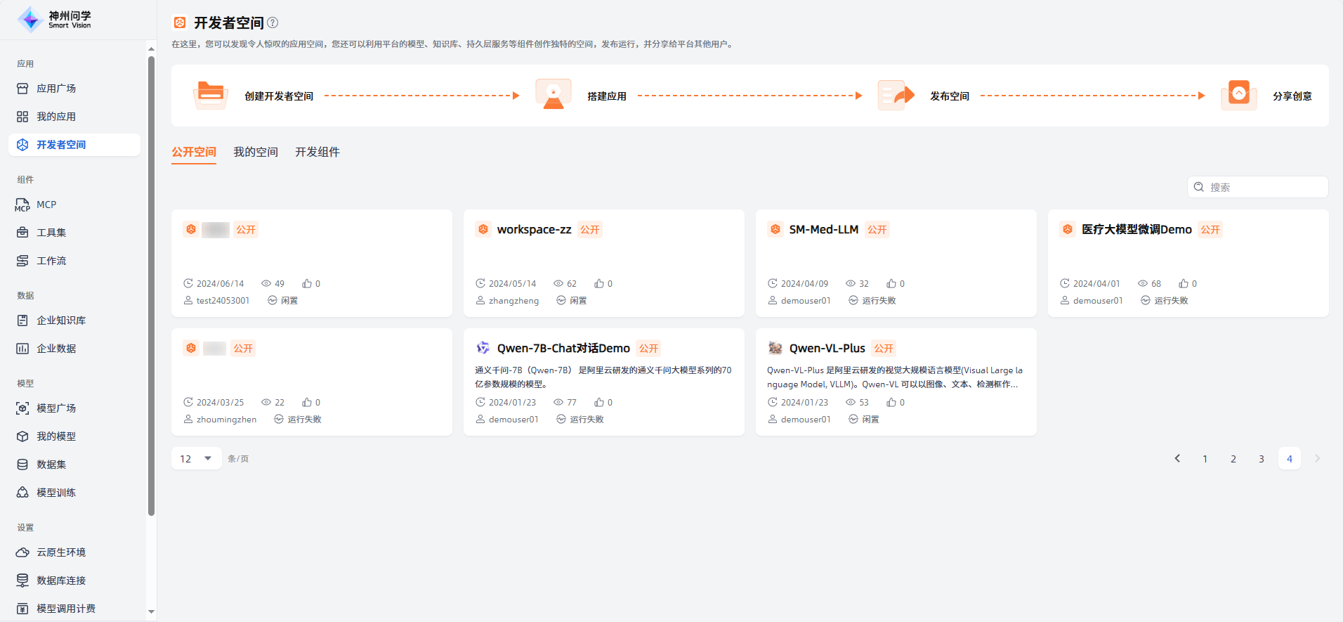The height and width of the screenshot is (622, 1343).
Task: Click the Qwen-7B-Chat对话Demo card logo icon
Action: [483, 348]
